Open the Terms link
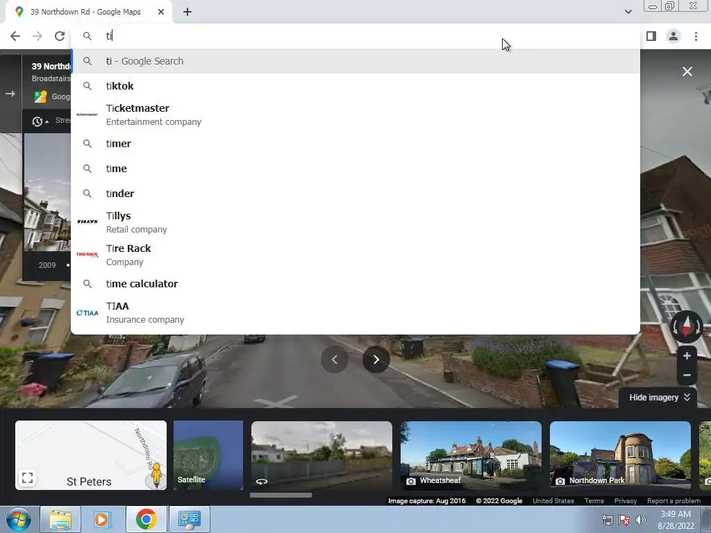Screen dimensions: 711x533 tap(594, 501)
